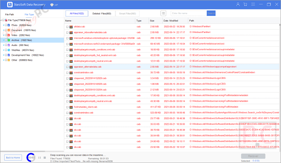Screen dimensions: 281x163
Task: Click the fodmetadata_client.cab file icon
Action: click(71, 107)
